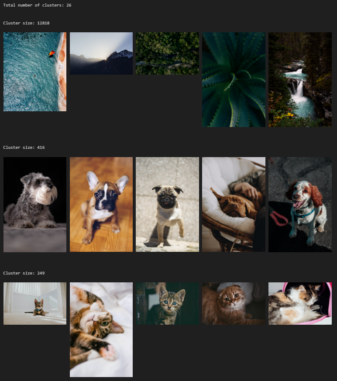Click the orange kayak in the ocean photo

tap(52, 53)
